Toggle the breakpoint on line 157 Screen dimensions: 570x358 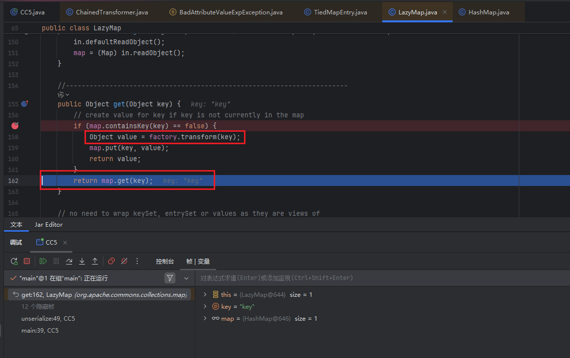click(15, 126)
